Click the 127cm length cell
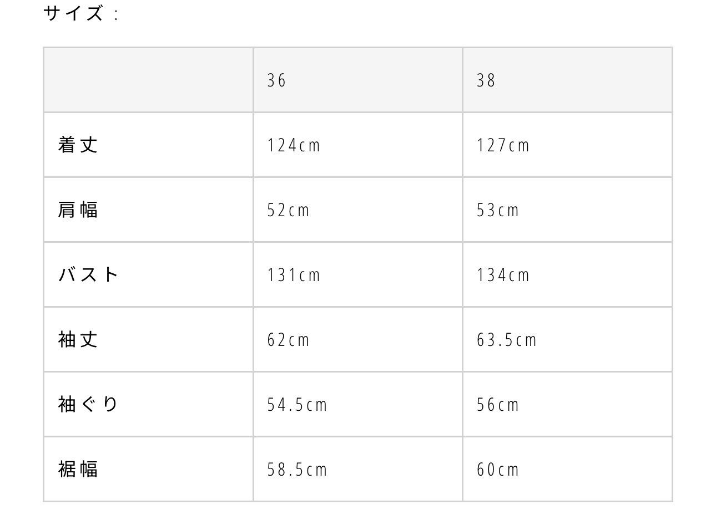Screen dimensions: 716x520 click(x=503, y=146)
